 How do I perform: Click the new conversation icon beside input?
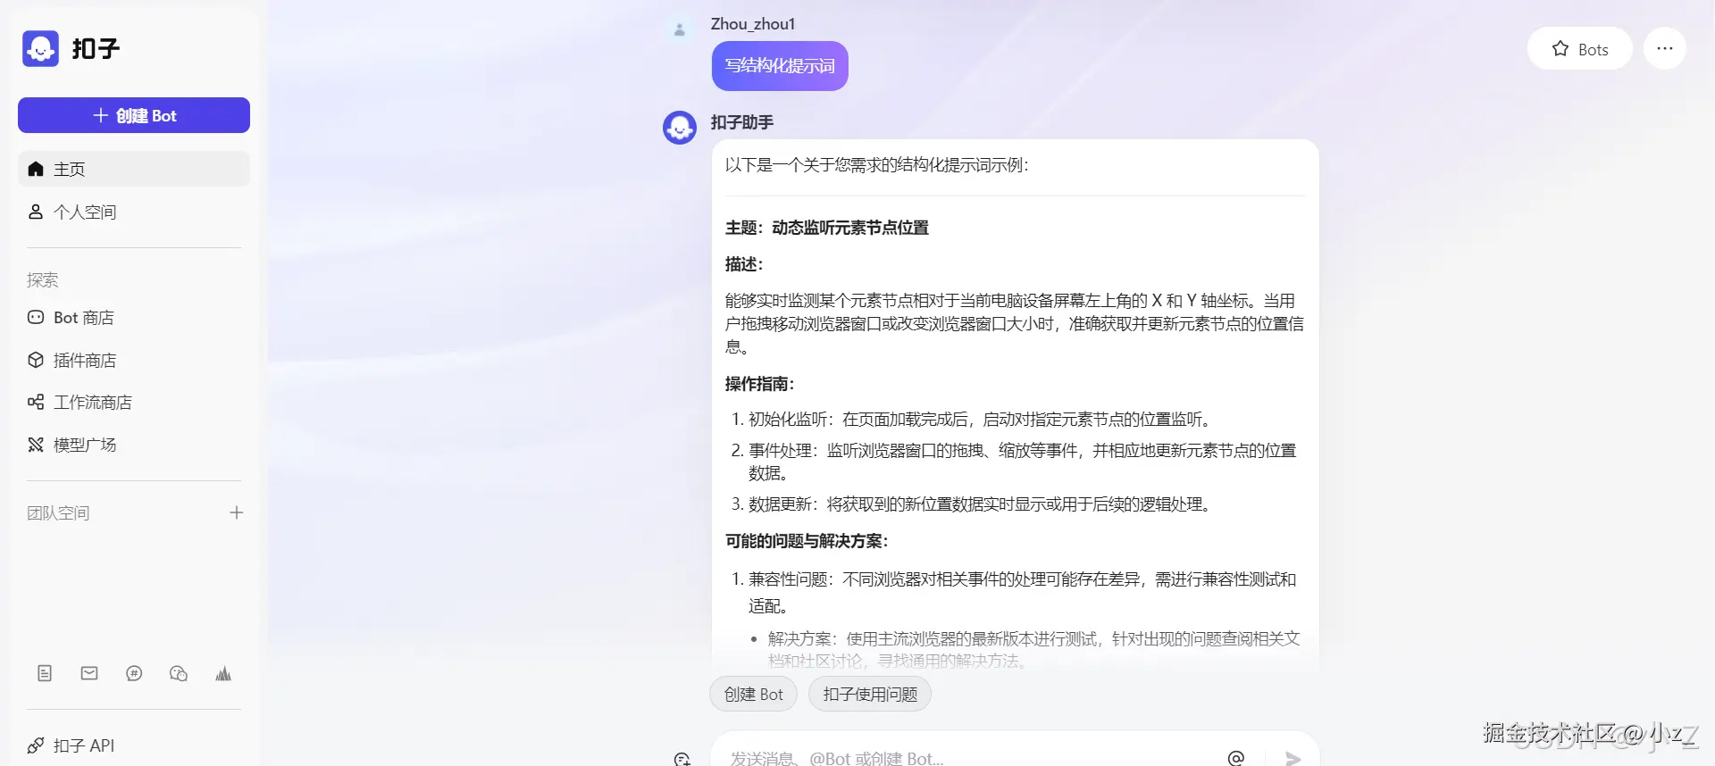tap(682, 759)
